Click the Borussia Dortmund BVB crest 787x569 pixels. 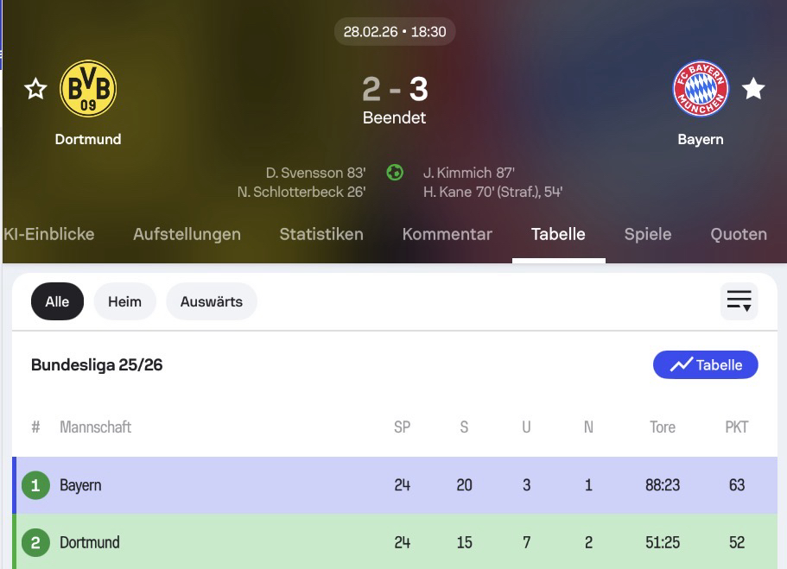(88, 89)
